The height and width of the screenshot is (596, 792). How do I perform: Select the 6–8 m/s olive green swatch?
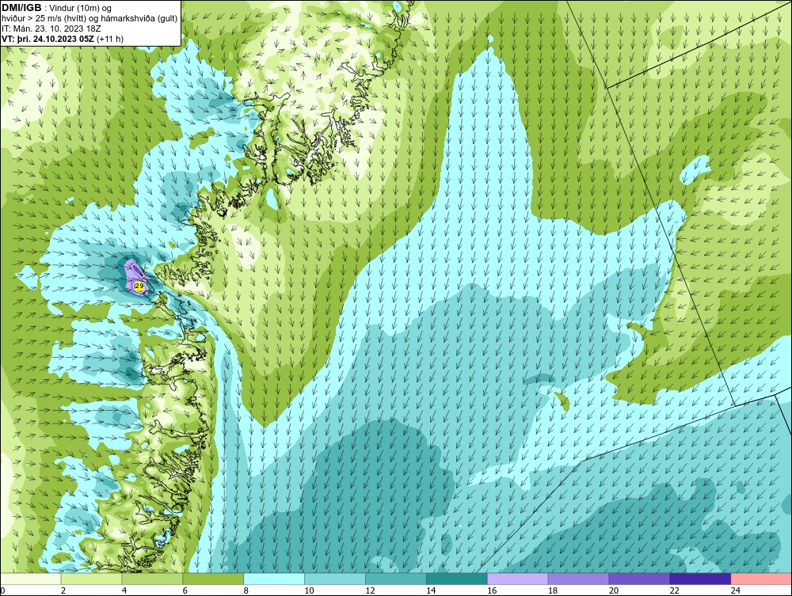click(213, 579)
